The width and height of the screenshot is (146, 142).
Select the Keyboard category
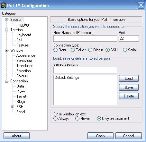pyautogui.click(x=24, y=35)
